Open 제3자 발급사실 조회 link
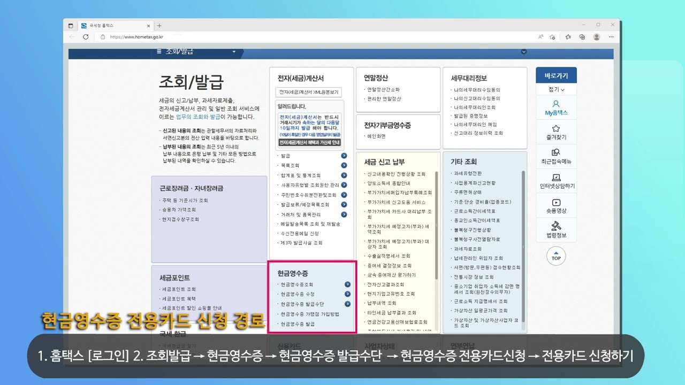 pyautogui.click(x=301, y=243)
